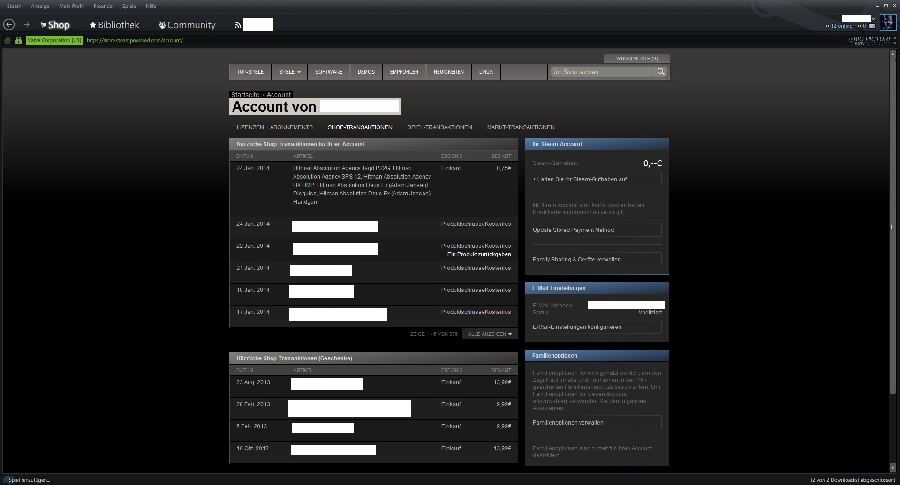The width and height of the screenshot is (900, 485).
Task: Select the MARKT-TRANSAKTIONEN tab
Action: click(x=521, y=127)
